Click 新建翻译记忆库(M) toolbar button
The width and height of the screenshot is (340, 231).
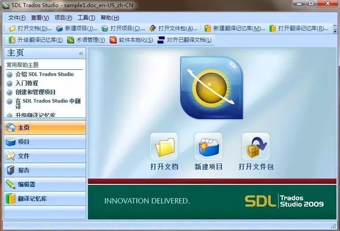coord(234,28)
